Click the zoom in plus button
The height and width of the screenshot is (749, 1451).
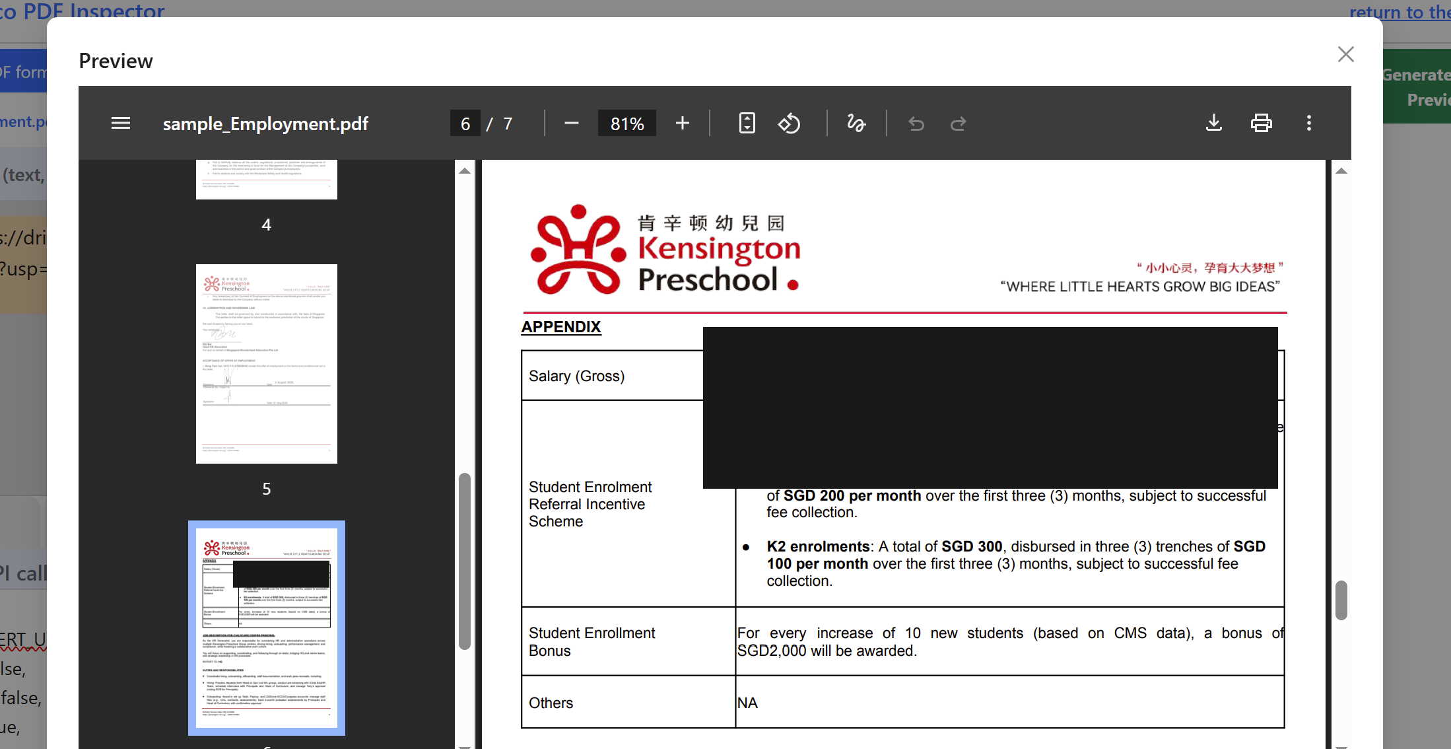click(682, 124)
